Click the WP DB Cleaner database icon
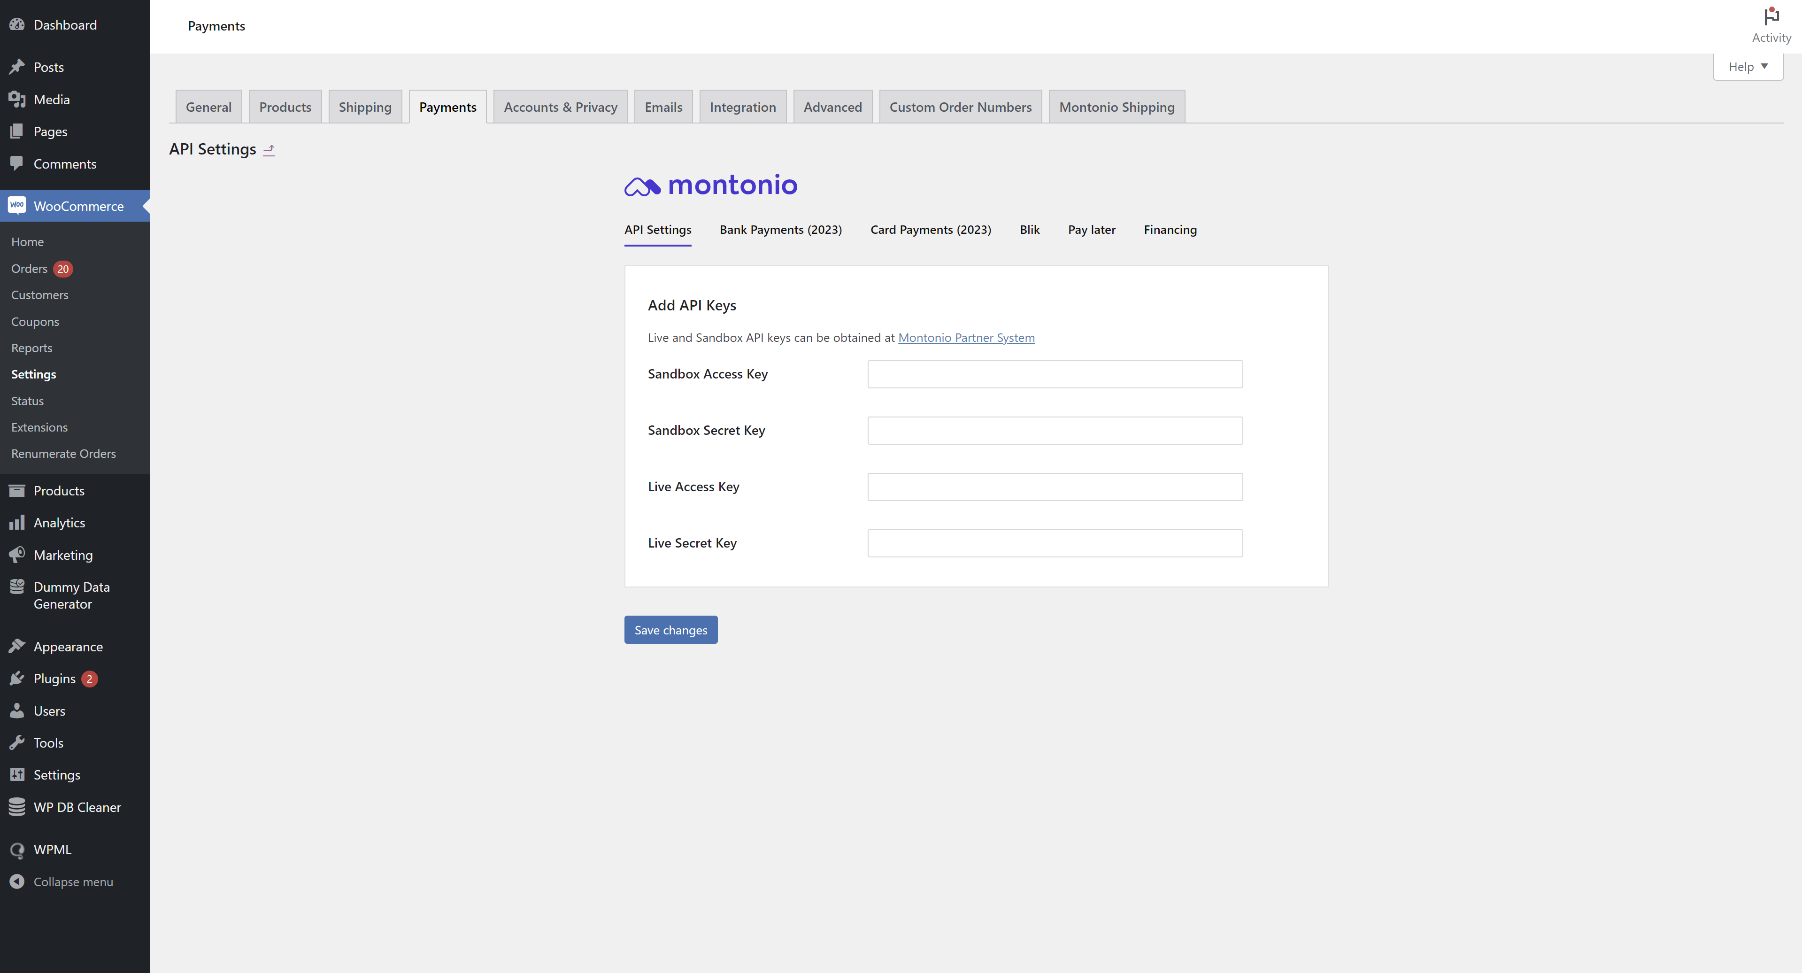 tap(17, 807)
